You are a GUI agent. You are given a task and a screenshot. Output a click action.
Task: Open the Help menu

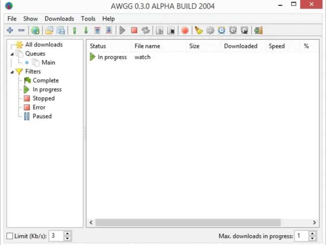click(x=108, y=19)
